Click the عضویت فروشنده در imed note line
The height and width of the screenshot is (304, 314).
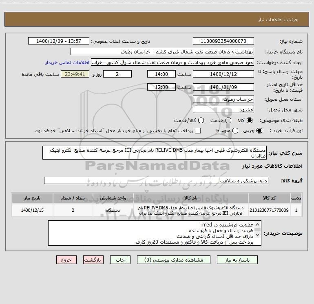click(x=227, y=225)
